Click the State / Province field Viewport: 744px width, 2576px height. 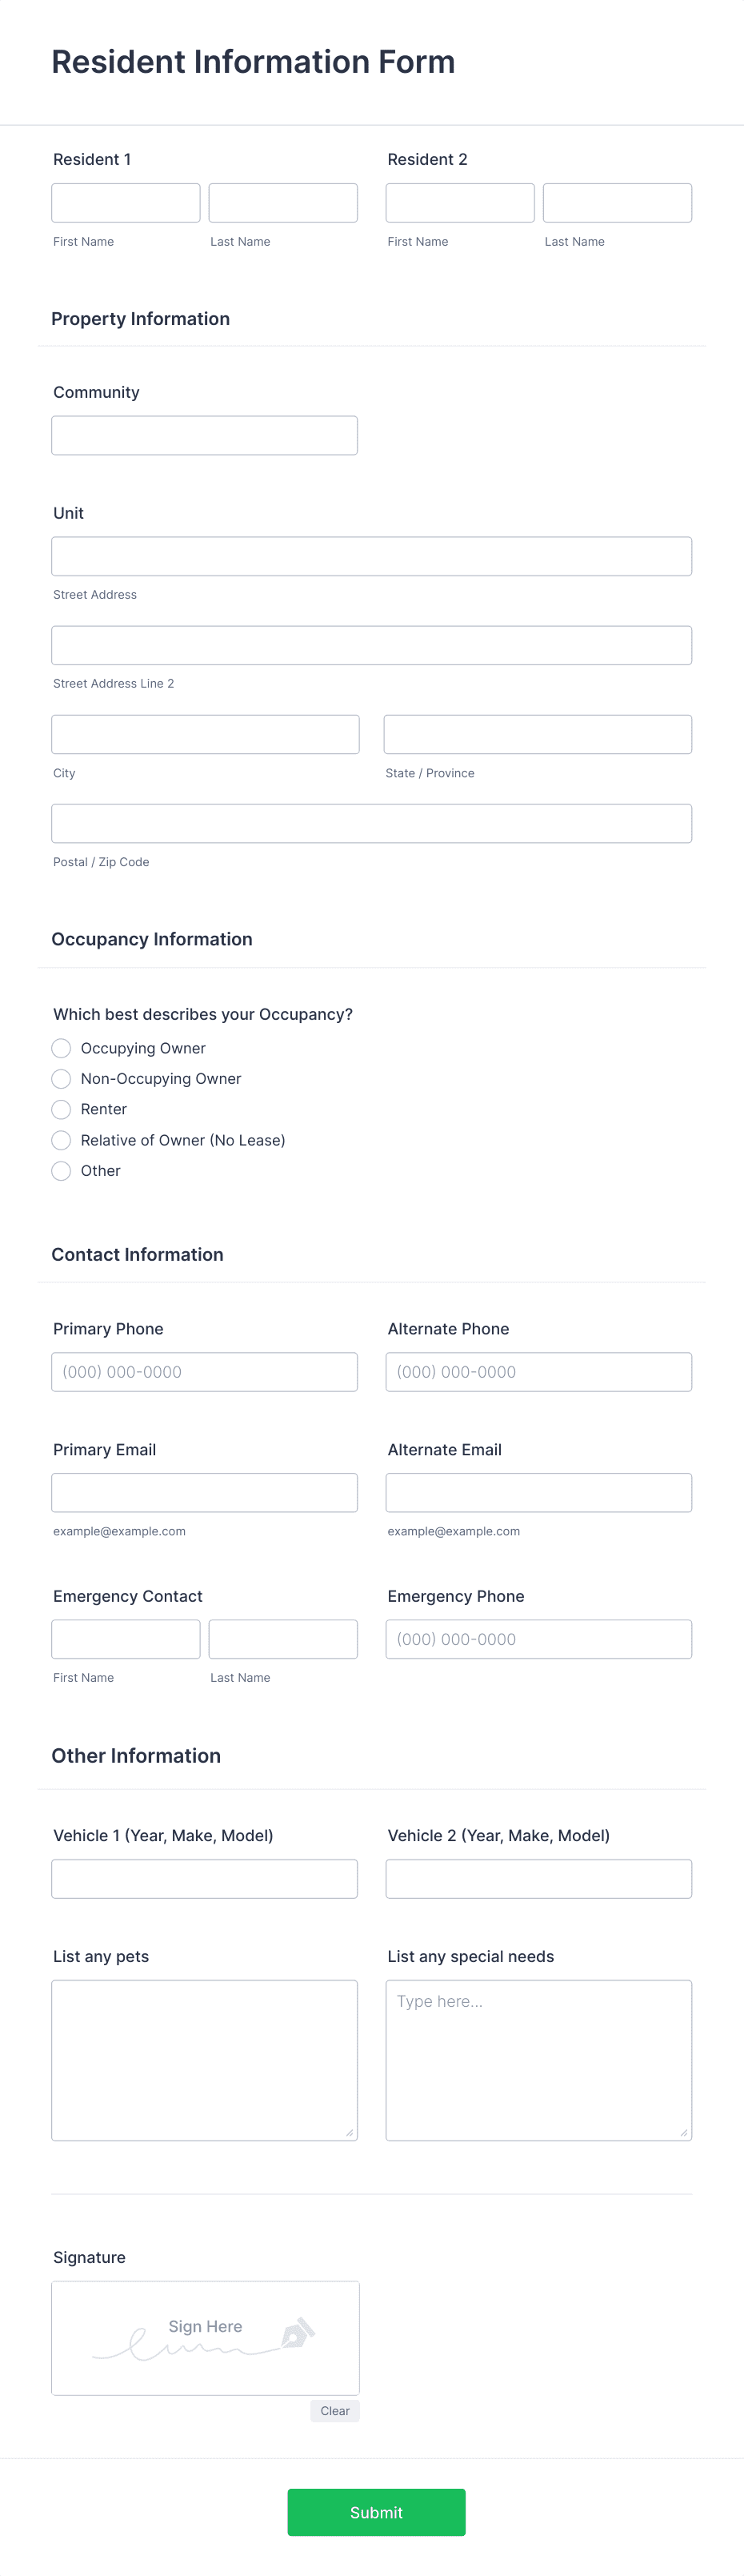click(537, 734)
